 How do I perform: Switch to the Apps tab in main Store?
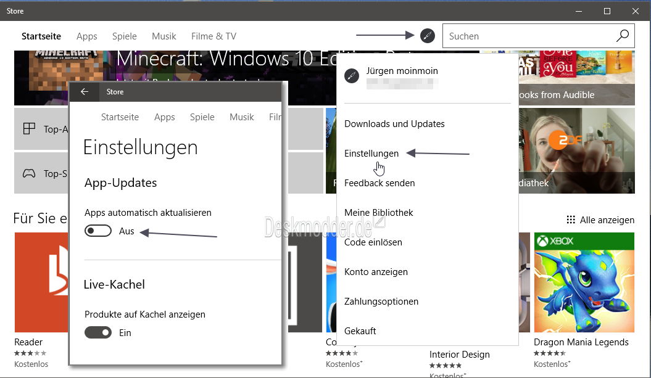click(x=87, y=36)
